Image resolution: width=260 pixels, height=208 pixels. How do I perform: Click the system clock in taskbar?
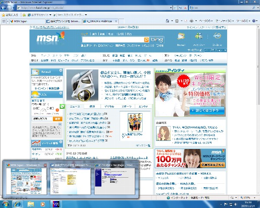point(248,205)
